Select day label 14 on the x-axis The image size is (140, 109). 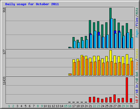coord(62,106)
